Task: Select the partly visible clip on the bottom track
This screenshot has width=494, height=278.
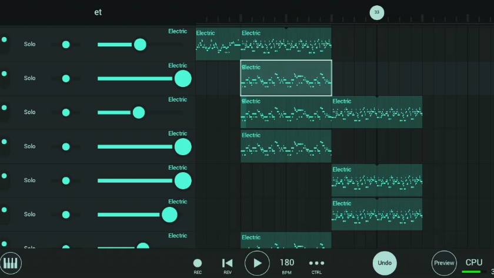Action: click(x=286, y=240)
